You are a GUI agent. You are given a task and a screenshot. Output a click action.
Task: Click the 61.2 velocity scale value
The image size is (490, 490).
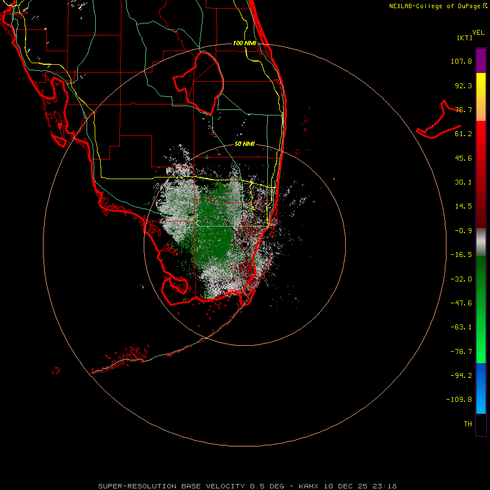[x=463, y=134]
